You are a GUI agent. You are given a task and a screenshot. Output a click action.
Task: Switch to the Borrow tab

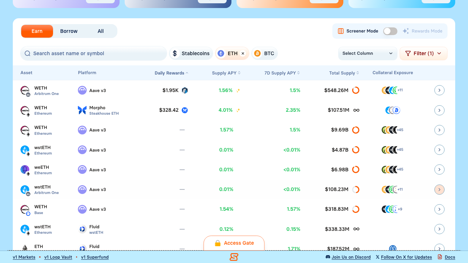69,31
